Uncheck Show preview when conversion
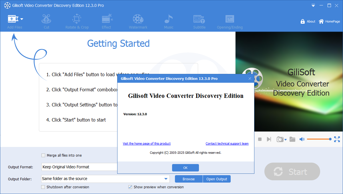 (130, 187)
